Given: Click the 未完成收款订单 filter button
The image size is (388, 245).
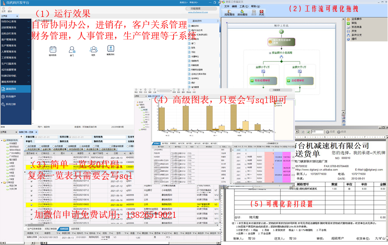Looking at the screenshot, I should [76, 149].
